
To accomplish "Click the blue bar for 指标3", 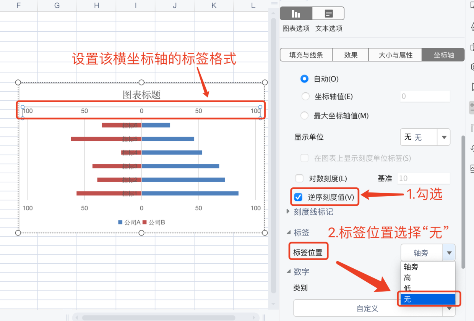I will click(x=180, y=166).
